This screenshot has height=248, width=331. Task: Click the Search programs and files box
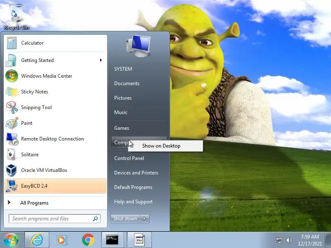click(55, 219)
